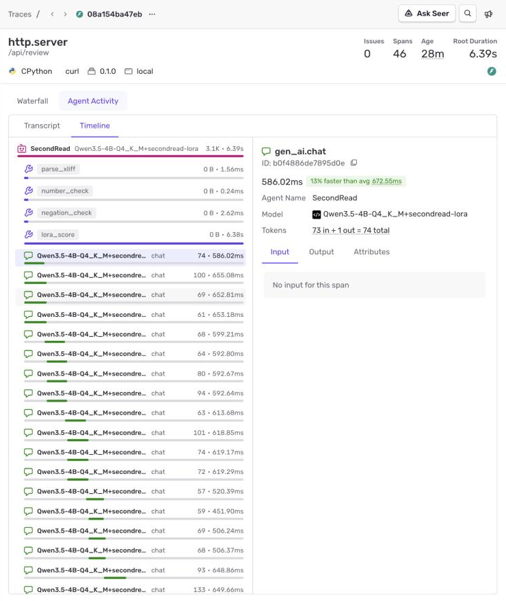Select the number_check tool span

click(x=133, y=192)
